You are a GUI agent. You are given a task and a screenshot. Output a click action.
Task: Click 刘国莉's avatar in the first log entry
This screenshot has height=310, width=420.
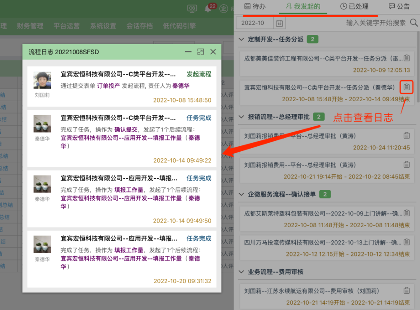(x=42, y=80)
